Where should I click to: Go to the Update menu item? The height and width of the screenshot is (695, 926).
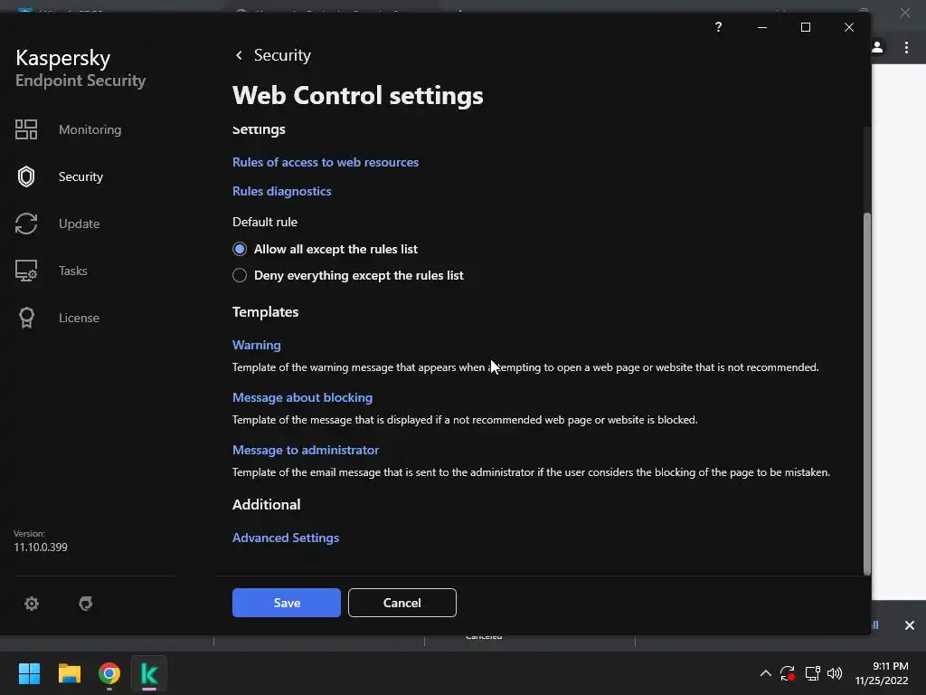(x=80, y=224)
